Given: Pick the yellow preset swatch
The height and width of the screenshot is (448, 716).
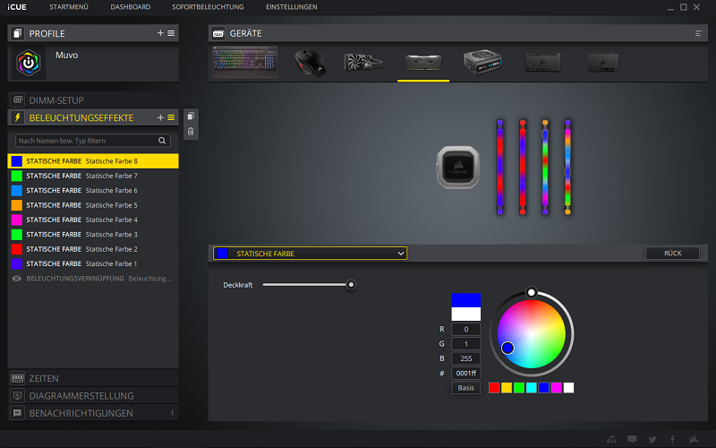Looking at the screenshot, I should tap(507, 388).
